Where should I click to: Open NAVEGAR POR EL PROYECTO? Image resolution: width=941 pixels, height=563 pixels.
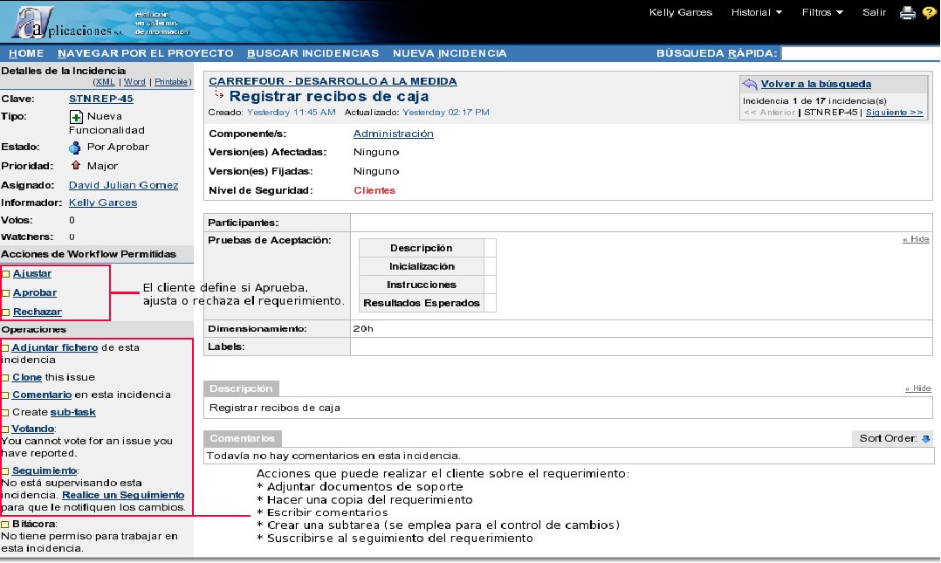(145, 53)
